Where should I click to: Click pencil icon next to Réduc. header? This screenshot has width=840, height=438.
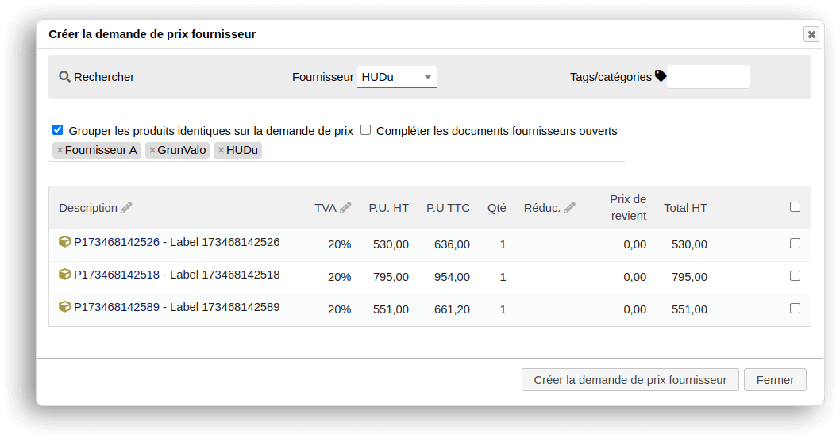[570, 208]
